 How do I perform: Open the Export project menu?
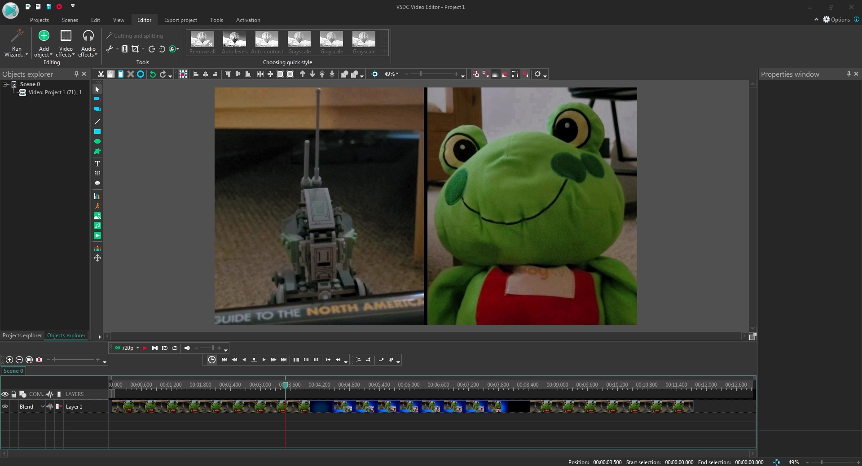pyautogui.click(x=180, y=20)
